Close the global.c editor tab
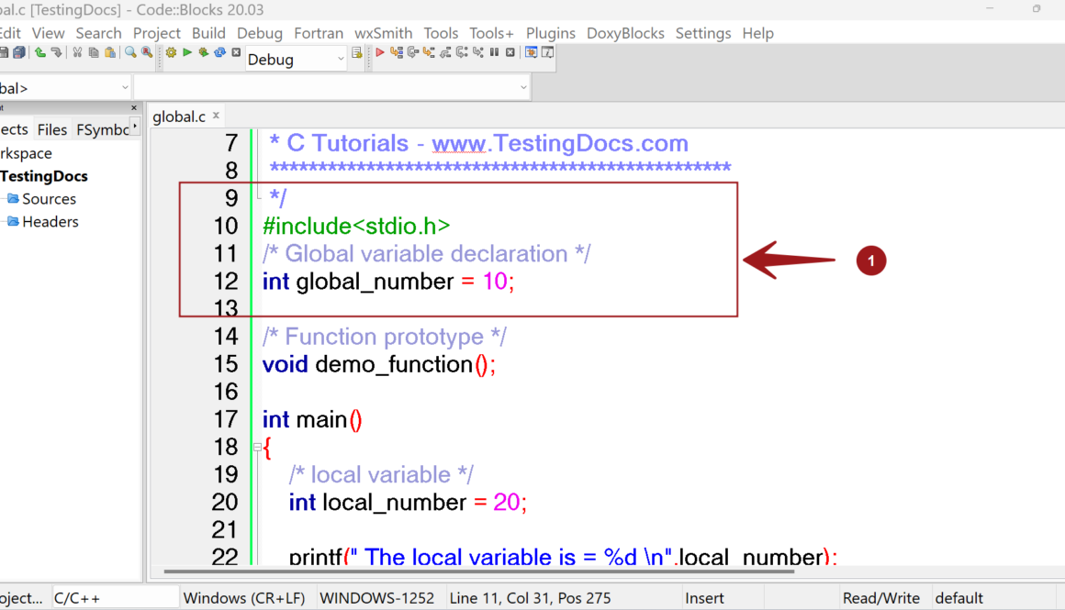Screen dimensions: 1065x610 pos(214,116)
